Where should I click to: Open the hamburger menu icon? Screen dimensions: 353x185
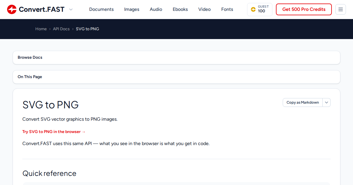[341, 9]
